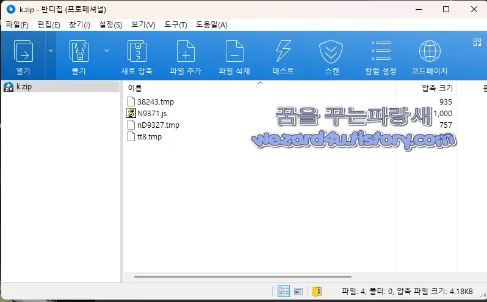Click the yellow archive icon in status bar

[317, 292]
